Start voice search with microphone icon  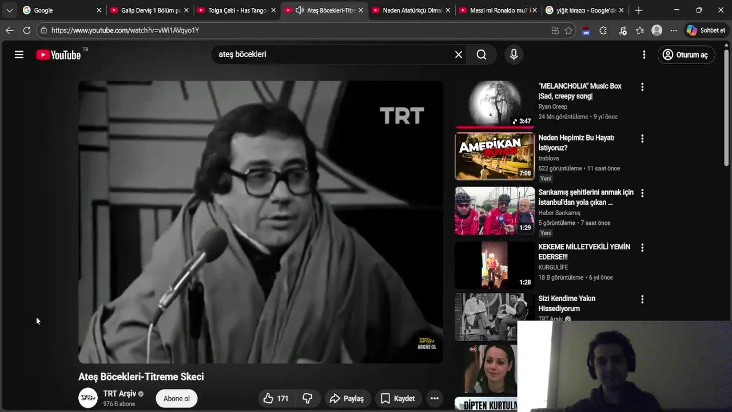(514, 54)
